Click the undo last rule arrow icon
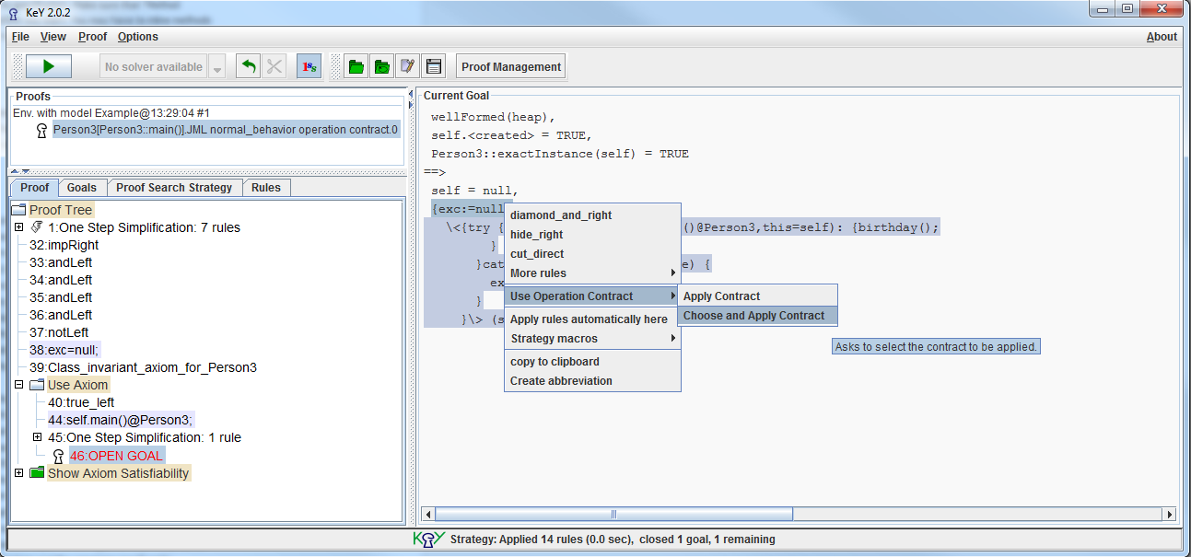 [248, 66]
